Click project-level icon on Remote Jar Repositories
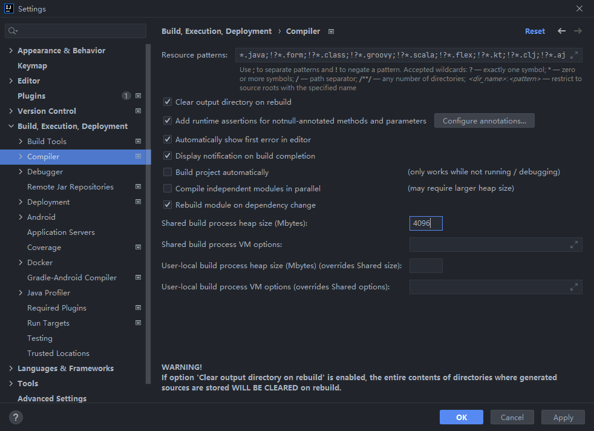This screenshot has width=594, height=431. 139,187
